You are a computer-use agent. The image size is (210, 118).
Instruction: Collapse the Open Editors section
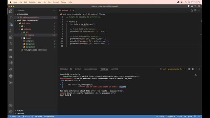pos(15,14)
